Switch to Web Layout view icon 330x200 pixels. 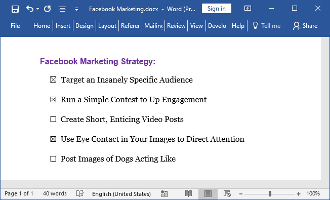coord(227,193)
